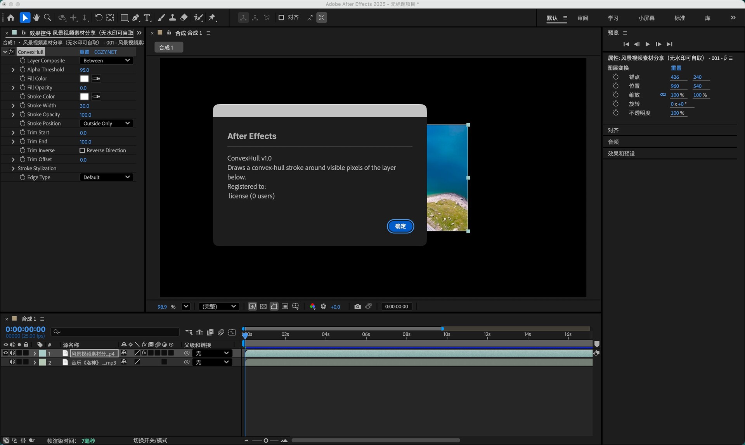The height and width of the screenshot is (445, 745).
Task: Click the Show Channel RGB color icon
Action: [313, 307]
